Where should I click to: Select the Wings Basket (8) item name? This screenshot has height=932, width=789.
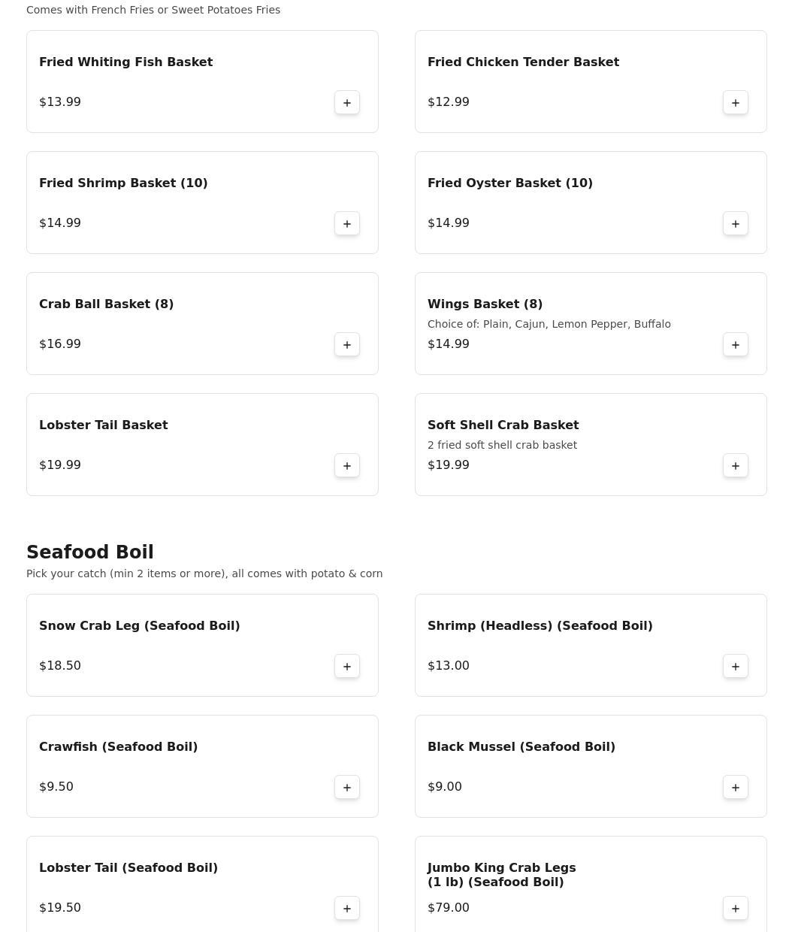[485, 304]
